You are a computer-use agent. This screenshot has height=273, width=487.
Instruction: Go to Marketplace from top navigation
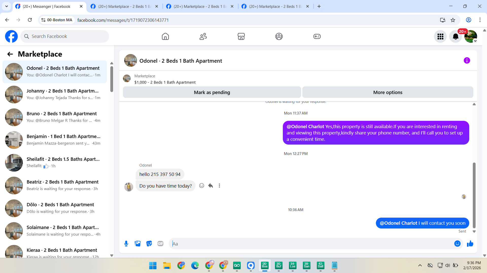pyautogui.click(x=241, y=37)
